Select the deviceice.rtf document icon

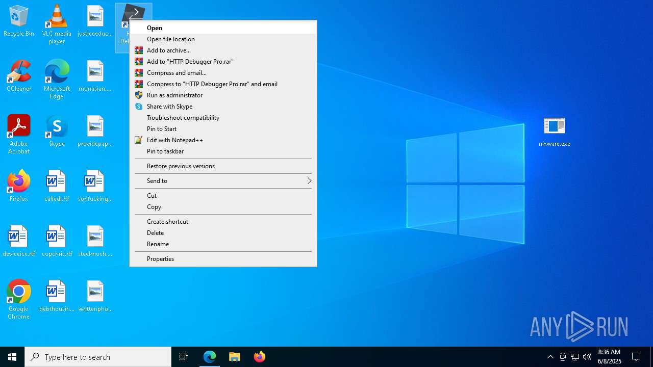19,242
